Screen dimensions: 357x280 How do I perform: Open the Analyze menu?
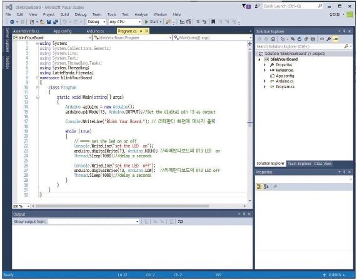pos(141,14)
